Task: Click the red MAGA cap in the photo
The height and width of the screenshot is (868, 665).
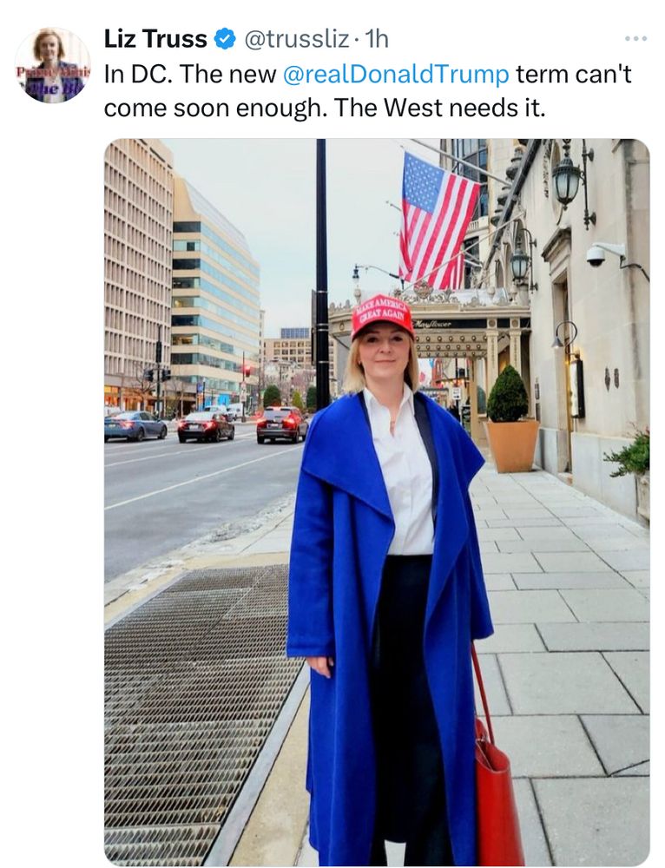Action: [x=382, y=316]
